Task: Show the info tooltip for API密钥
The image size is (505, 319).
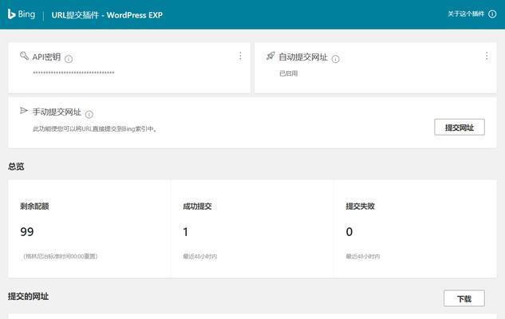Action: [69, 59]
